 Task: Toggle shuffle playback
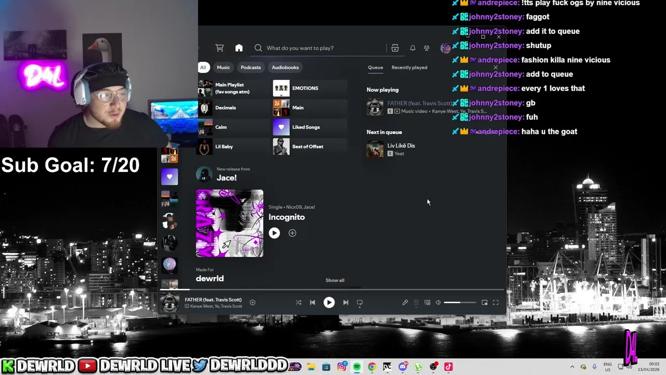(x=298, y=302)
